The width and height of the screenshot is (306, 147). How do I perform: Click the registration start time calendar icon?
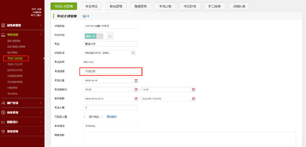[136, 99]
